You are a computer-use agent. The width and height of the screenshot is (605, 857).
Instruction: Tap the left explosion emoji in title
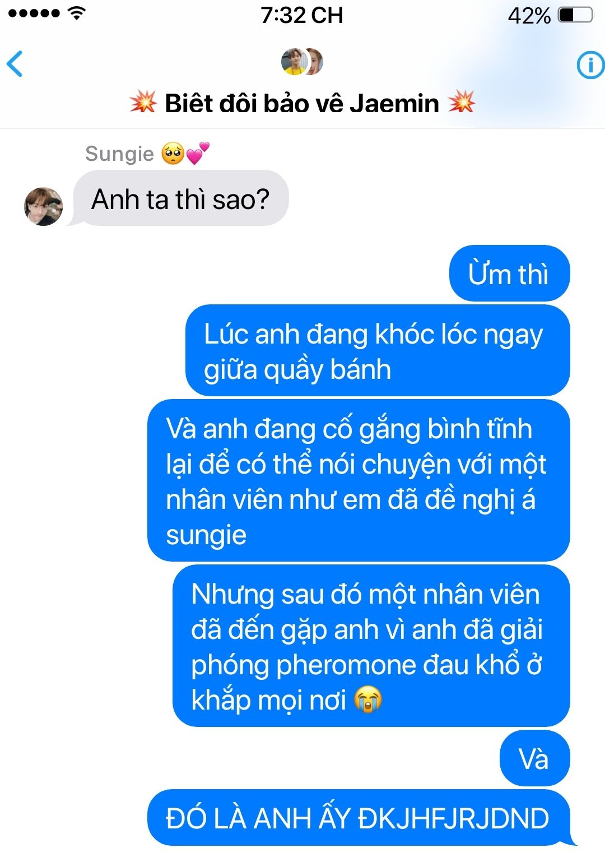click(143, 103)
